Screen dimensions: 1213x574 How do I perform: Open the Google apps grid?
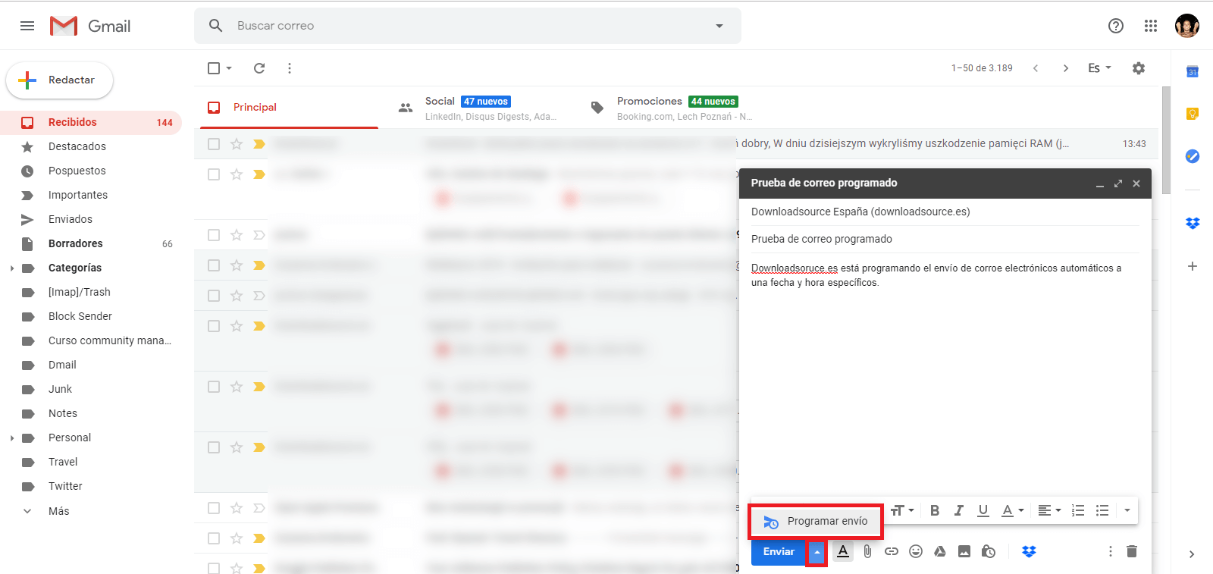coord(1151,26)
